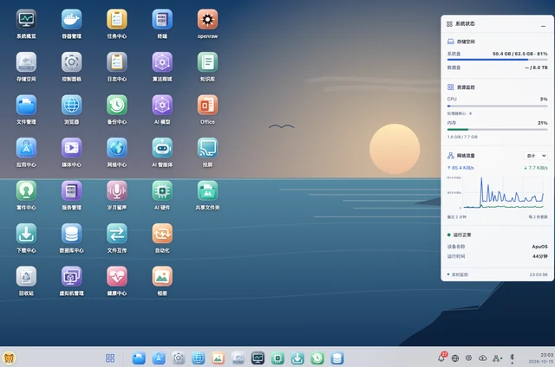The image size is (555, 367).
Task: Open 存储空间 desktop icon
Action: (26, 62)
